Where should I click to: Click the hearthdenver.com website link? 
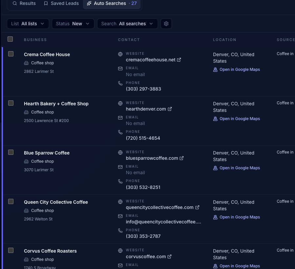coord(146,109)
